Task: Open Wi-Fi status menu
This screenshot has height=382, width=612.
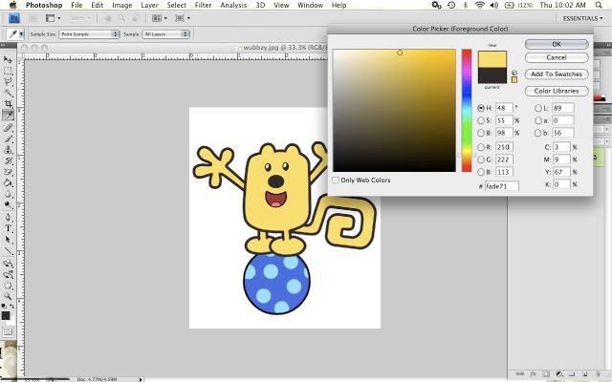Action: tap(480, 5)
